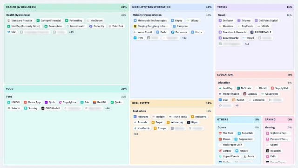Viewport: 298px width, 168px height.
Task: Click the RestBill logo icon
Action: click(95, 102)
